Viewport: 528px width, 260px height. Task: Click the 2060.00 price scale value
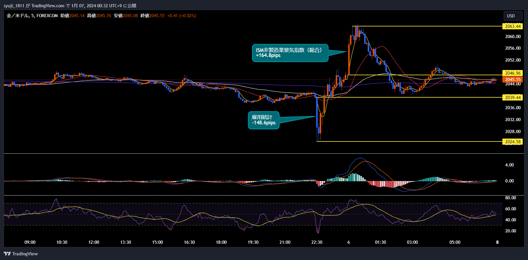point(513,37)
